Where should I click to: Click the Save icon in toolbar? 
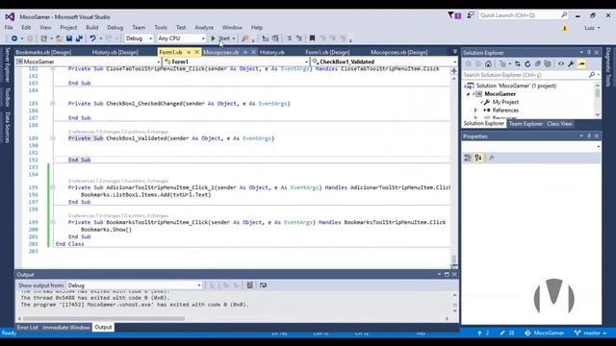point(69,38)
